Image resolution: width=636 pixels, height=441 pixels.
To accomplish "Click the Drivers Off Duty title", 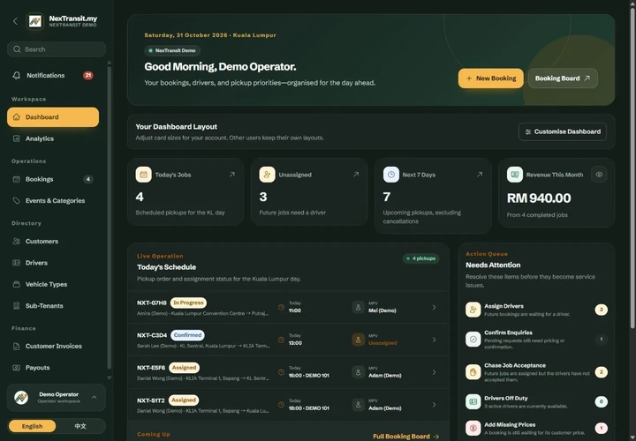I will 506,398.
